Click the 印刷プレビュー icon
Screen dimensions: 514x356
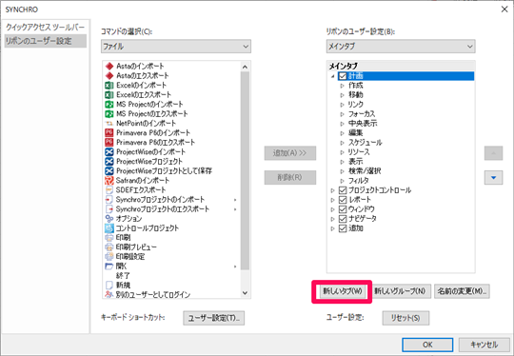(109, 247)
